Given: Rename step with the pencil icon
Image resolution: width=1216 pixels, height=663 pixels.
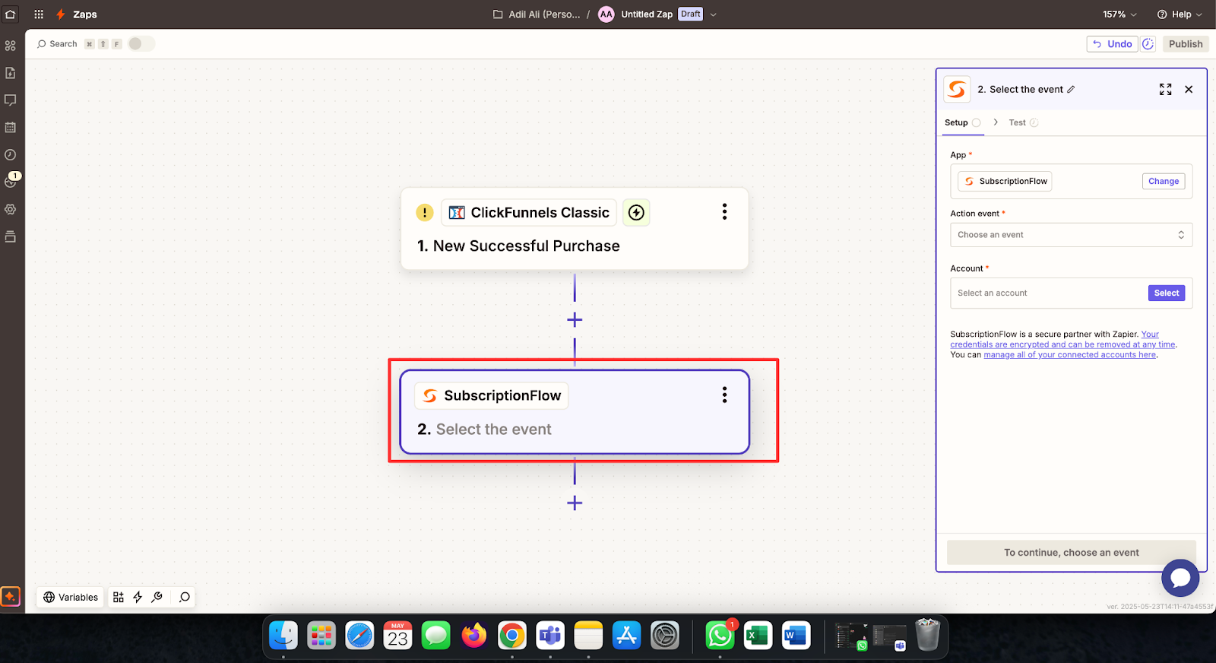Looking at the screenshot, I should (x=1071, y=89).
